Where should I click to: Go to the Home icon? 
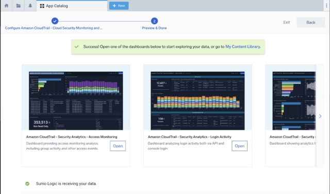(7, 6)
